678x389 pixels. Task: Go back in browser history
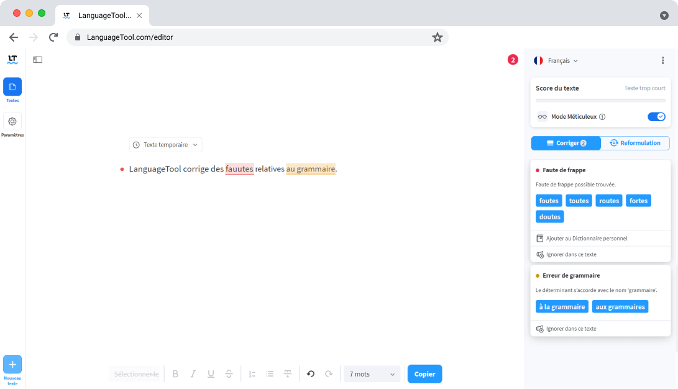14,37
